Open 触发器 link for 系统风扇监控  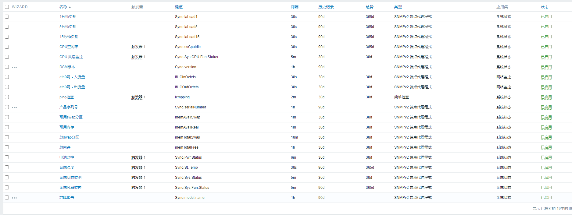click(137, 188)
